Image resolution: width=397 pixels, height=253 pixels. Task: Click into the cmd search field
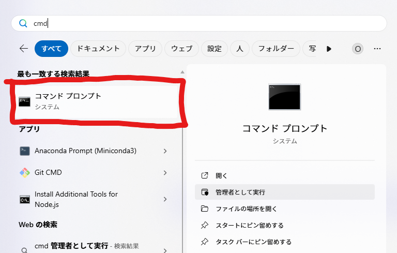198,23
